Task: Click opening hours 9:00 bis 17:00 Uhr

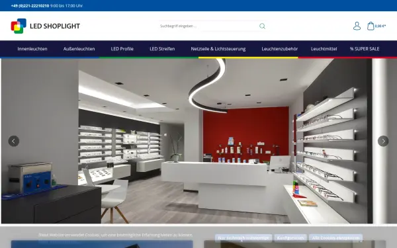Action: pyautogui.click(x=66, y=5)
